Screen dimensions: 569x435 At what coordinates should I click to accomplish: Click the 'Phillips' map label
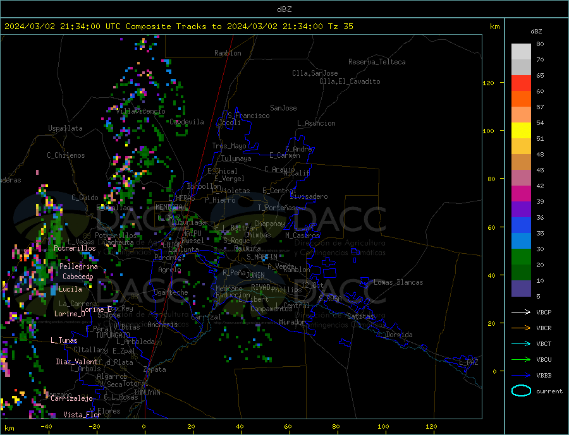[x=286, y=290]
